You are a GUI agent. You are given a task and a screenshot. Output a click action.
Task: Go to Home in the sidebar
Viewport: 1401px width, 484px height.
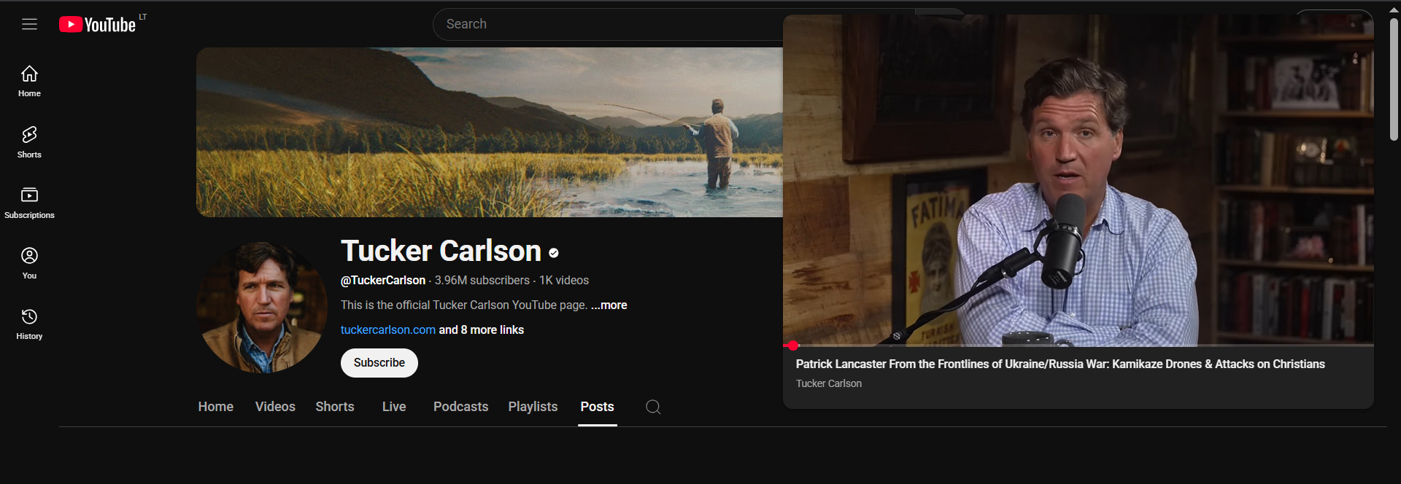29,81
